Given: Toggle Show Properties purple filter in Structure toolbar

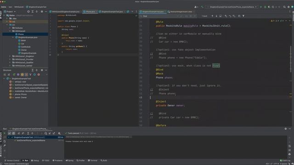Looking at the screenshot, I should click(x=18, y=75).
